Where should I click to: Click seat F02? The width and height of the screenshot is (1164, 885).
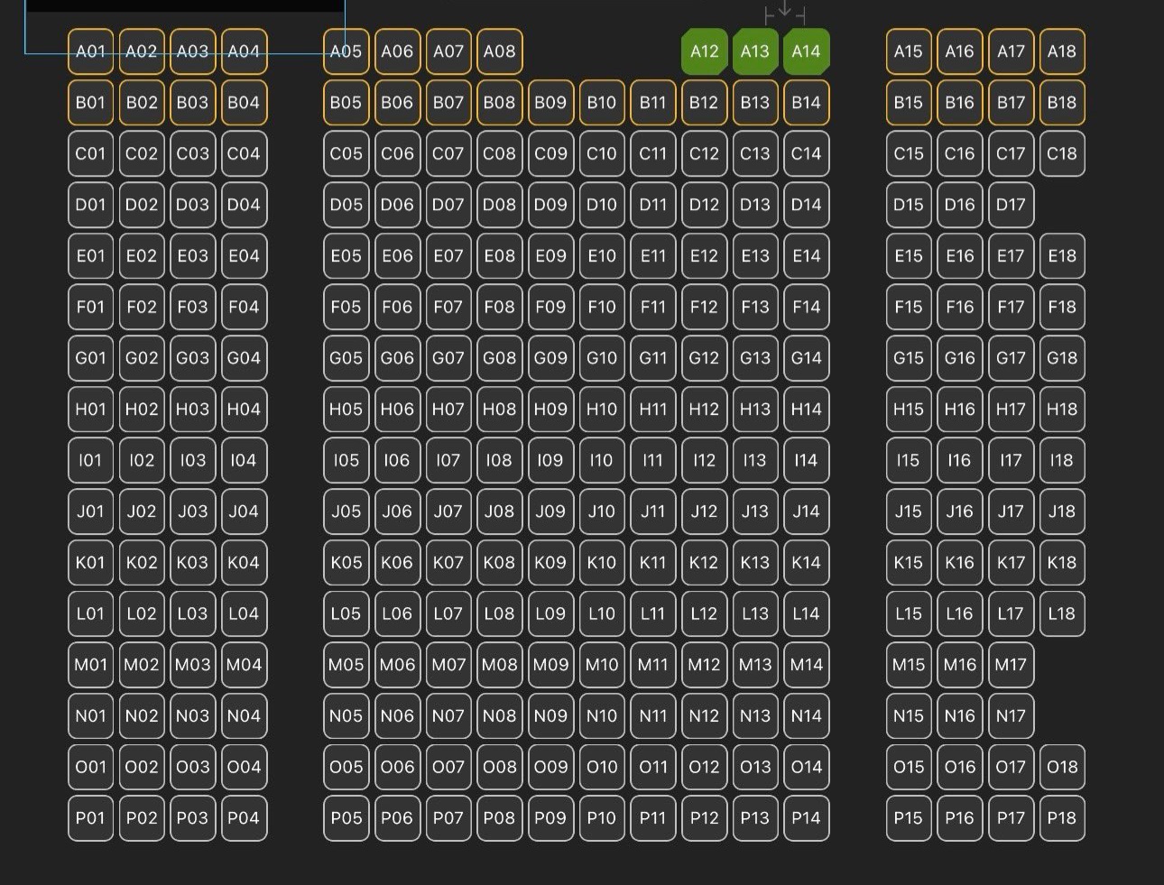(x=142, y=307)
